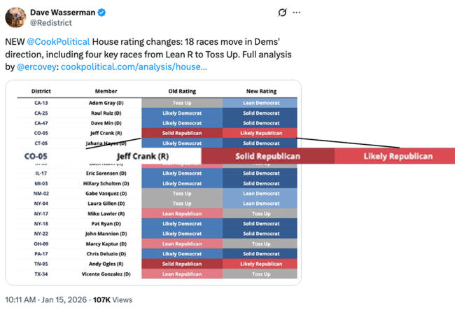Follow the cookpolitical.com analysis link
The height and width of the screenshot is (319, 455).
134,66
